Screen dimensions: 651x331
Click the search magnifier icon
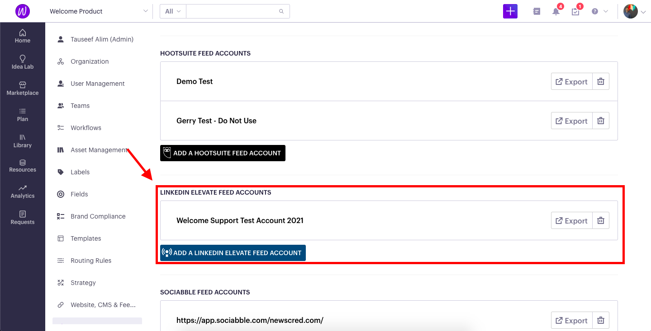click(x=281, y=11)
